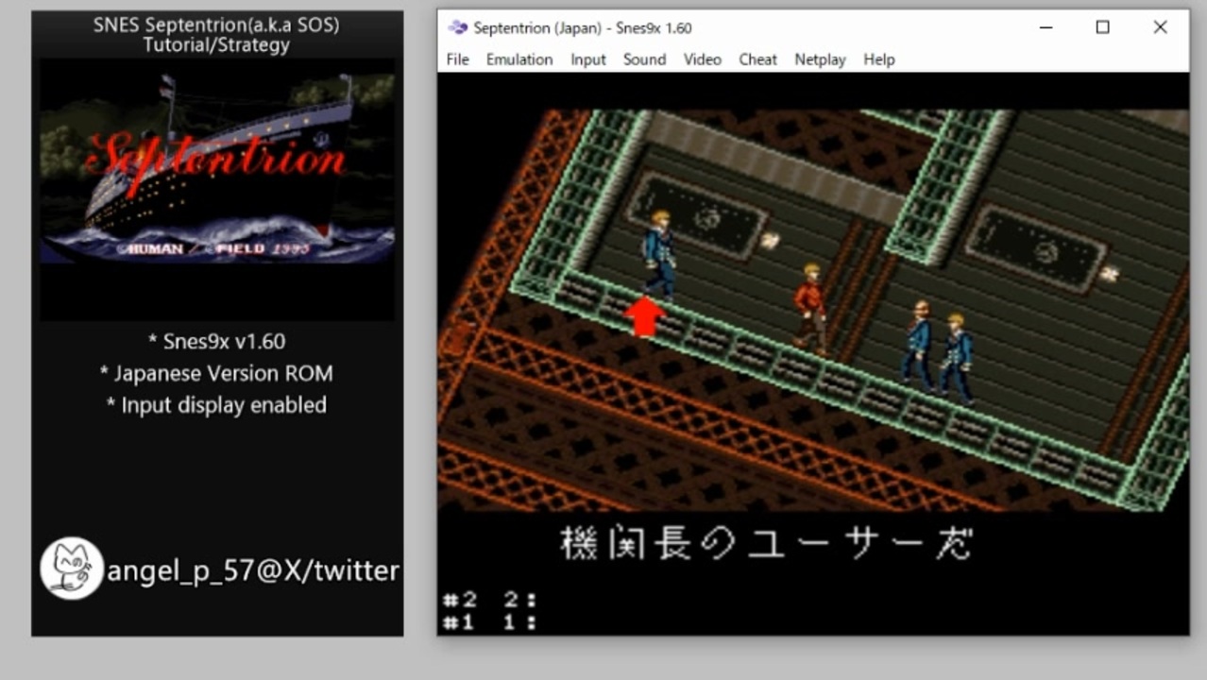Close the Snes9x window

[1160, 27]
